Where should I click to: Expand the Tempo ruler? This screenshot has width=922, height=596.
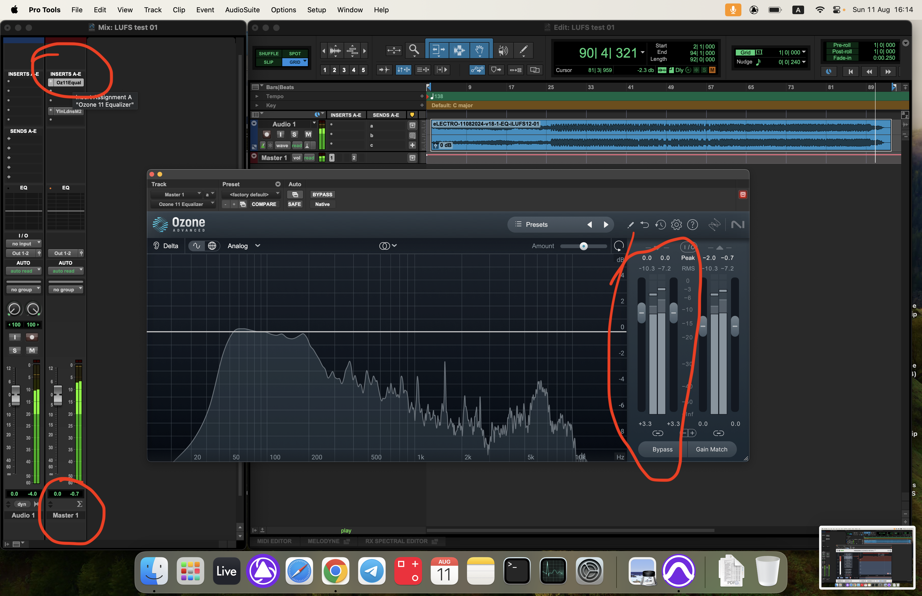(257, 96)
